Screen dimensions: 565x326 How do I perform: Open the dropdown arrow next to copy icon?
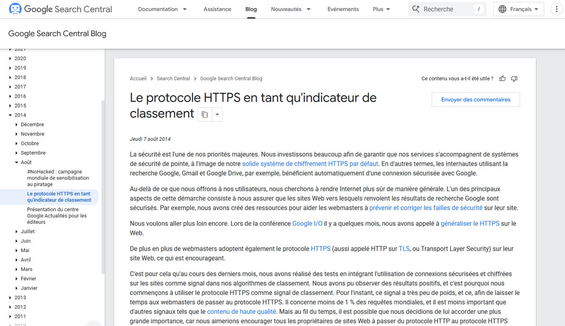tap(217, 114)
